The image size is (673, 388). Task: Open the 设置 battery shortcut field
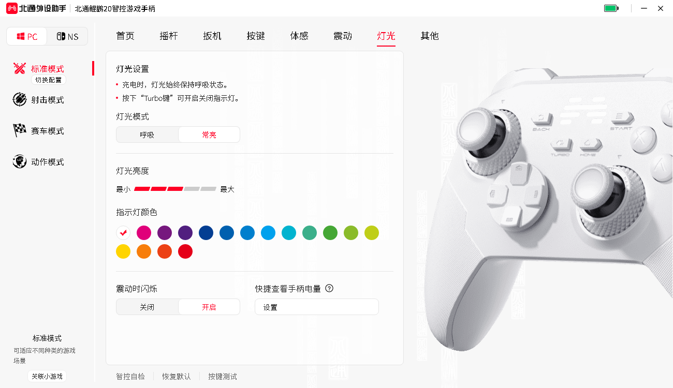pos(317,307)
